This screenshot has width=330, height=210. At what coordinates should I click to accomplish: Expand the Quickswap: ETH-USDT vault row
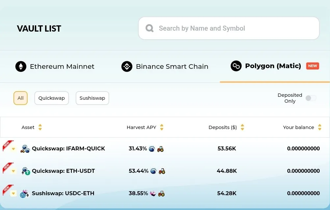click(13, 171)
